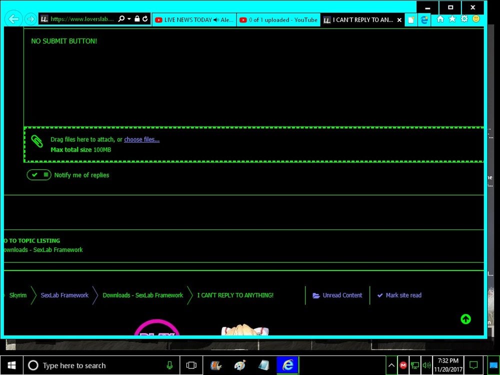Screen dimensions: 500x375
Task: Click the green scroll-to-top arrow button
Action: pyautogui.click(x=466, y=319)
